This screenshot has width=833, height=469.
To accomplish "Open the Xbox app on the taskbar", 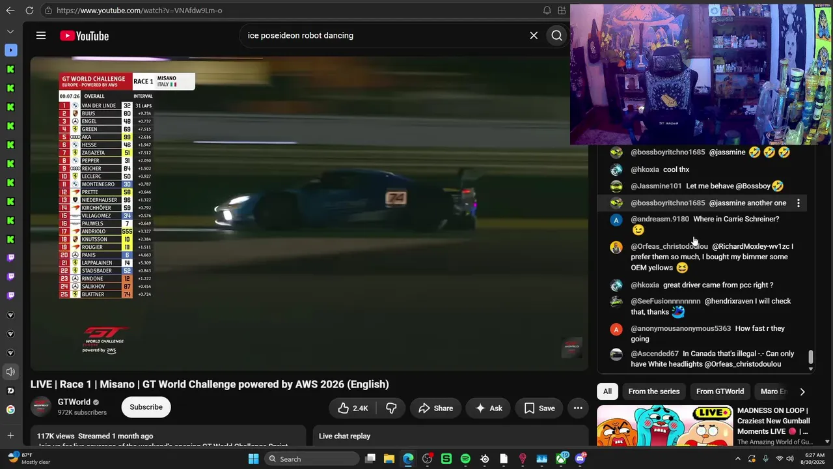I will click(x=561, y=459).
